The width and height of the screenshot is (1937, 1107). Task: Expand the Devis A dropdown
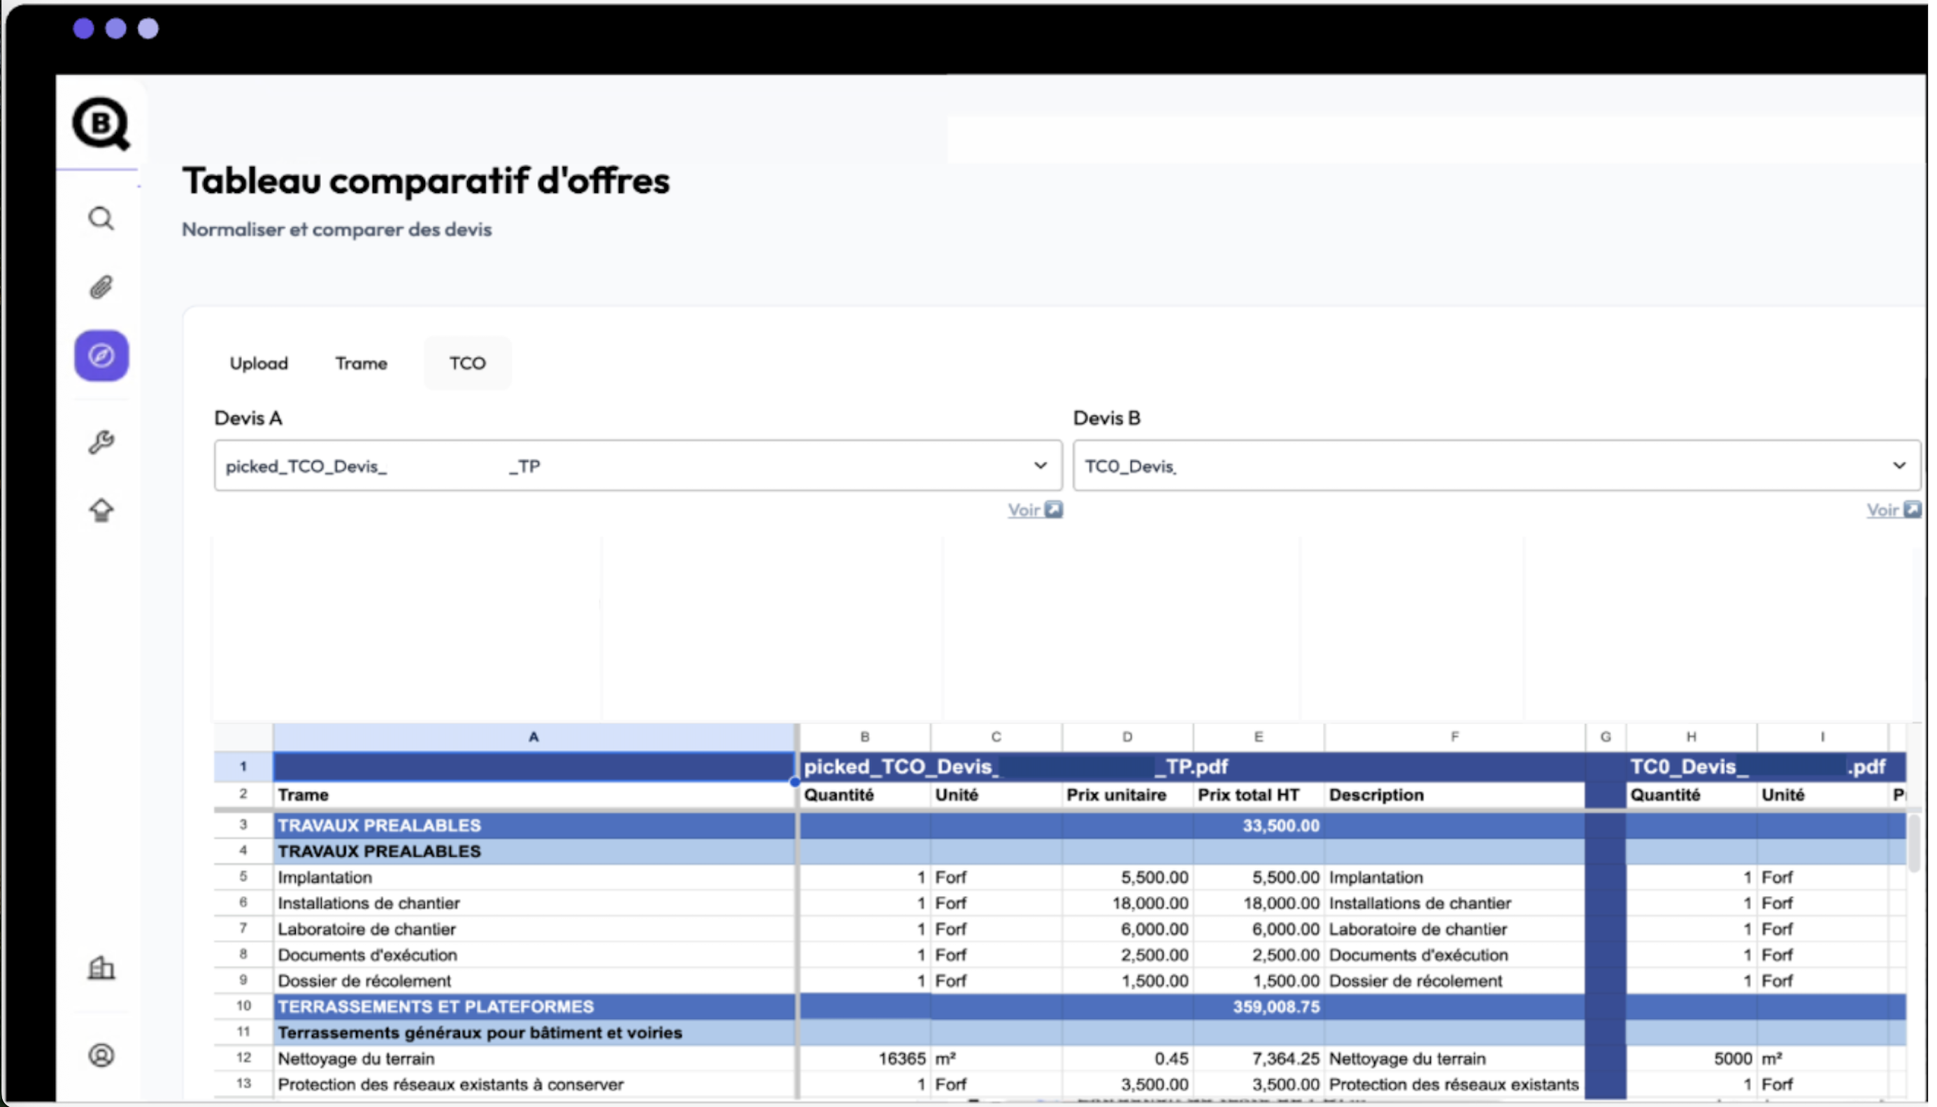point(1040,466)
